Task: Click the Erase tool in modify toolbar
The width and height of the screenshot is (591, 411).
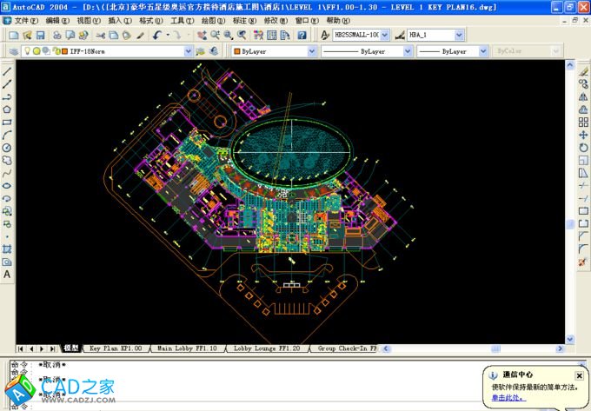Action: pyautogui.click(x=583, y=71)
